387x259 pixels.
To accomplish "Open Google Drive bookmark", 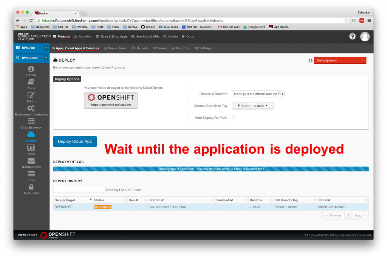I will click(254, 27).
